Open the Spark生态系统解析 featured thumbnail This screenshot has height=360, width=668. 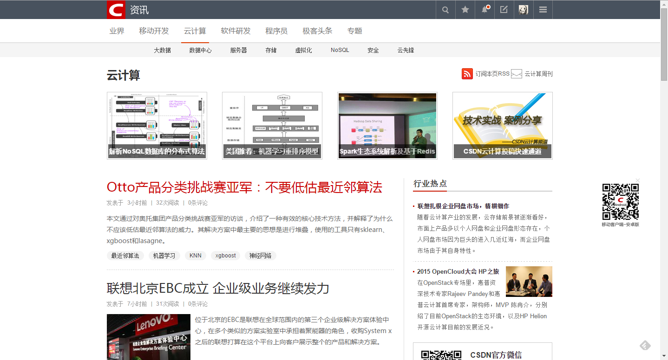387,126
